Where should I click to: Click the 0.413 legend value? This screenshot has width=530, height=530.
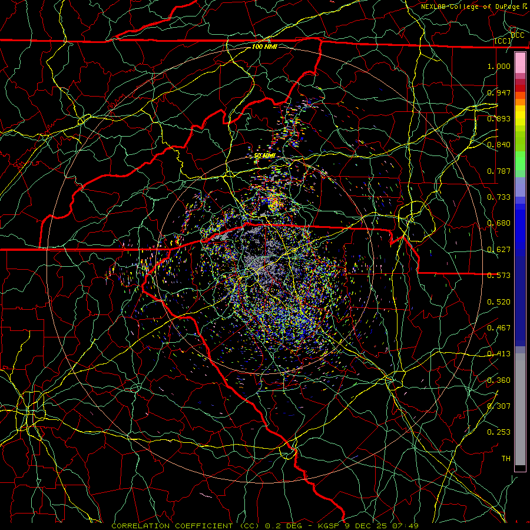point(499,354)
